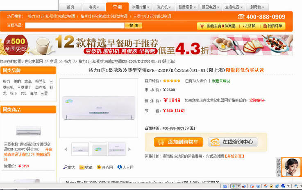Open the customer service avatar chat
This screenshot has height=190, width=302.
[x=291, y=167]
